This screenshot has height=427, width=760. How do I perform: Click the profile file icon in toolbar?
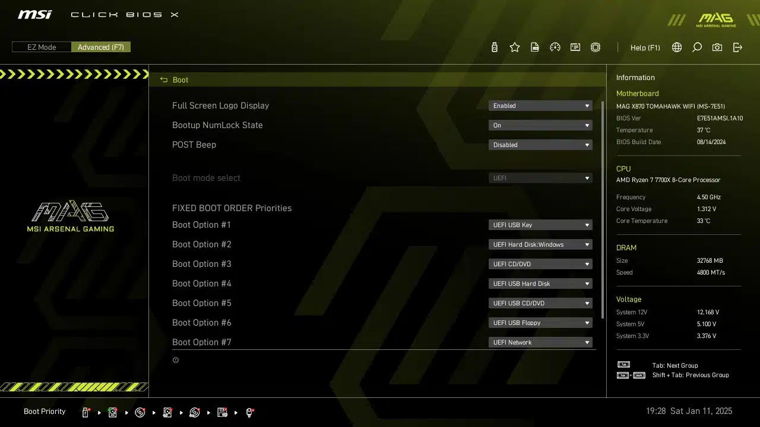pos(535,47)
